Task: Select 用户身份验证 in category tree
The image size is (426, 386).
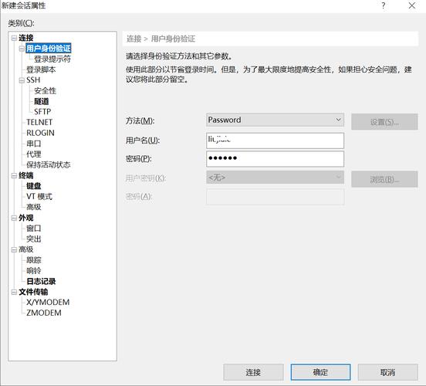Action: click(49, 49)
